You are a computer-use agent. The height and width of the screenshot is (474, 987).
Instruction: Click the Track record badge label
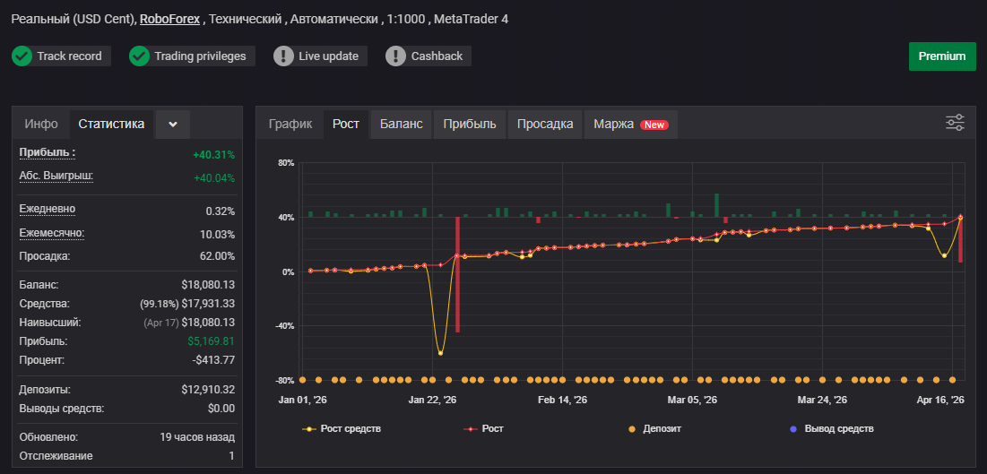click(69, 56)
